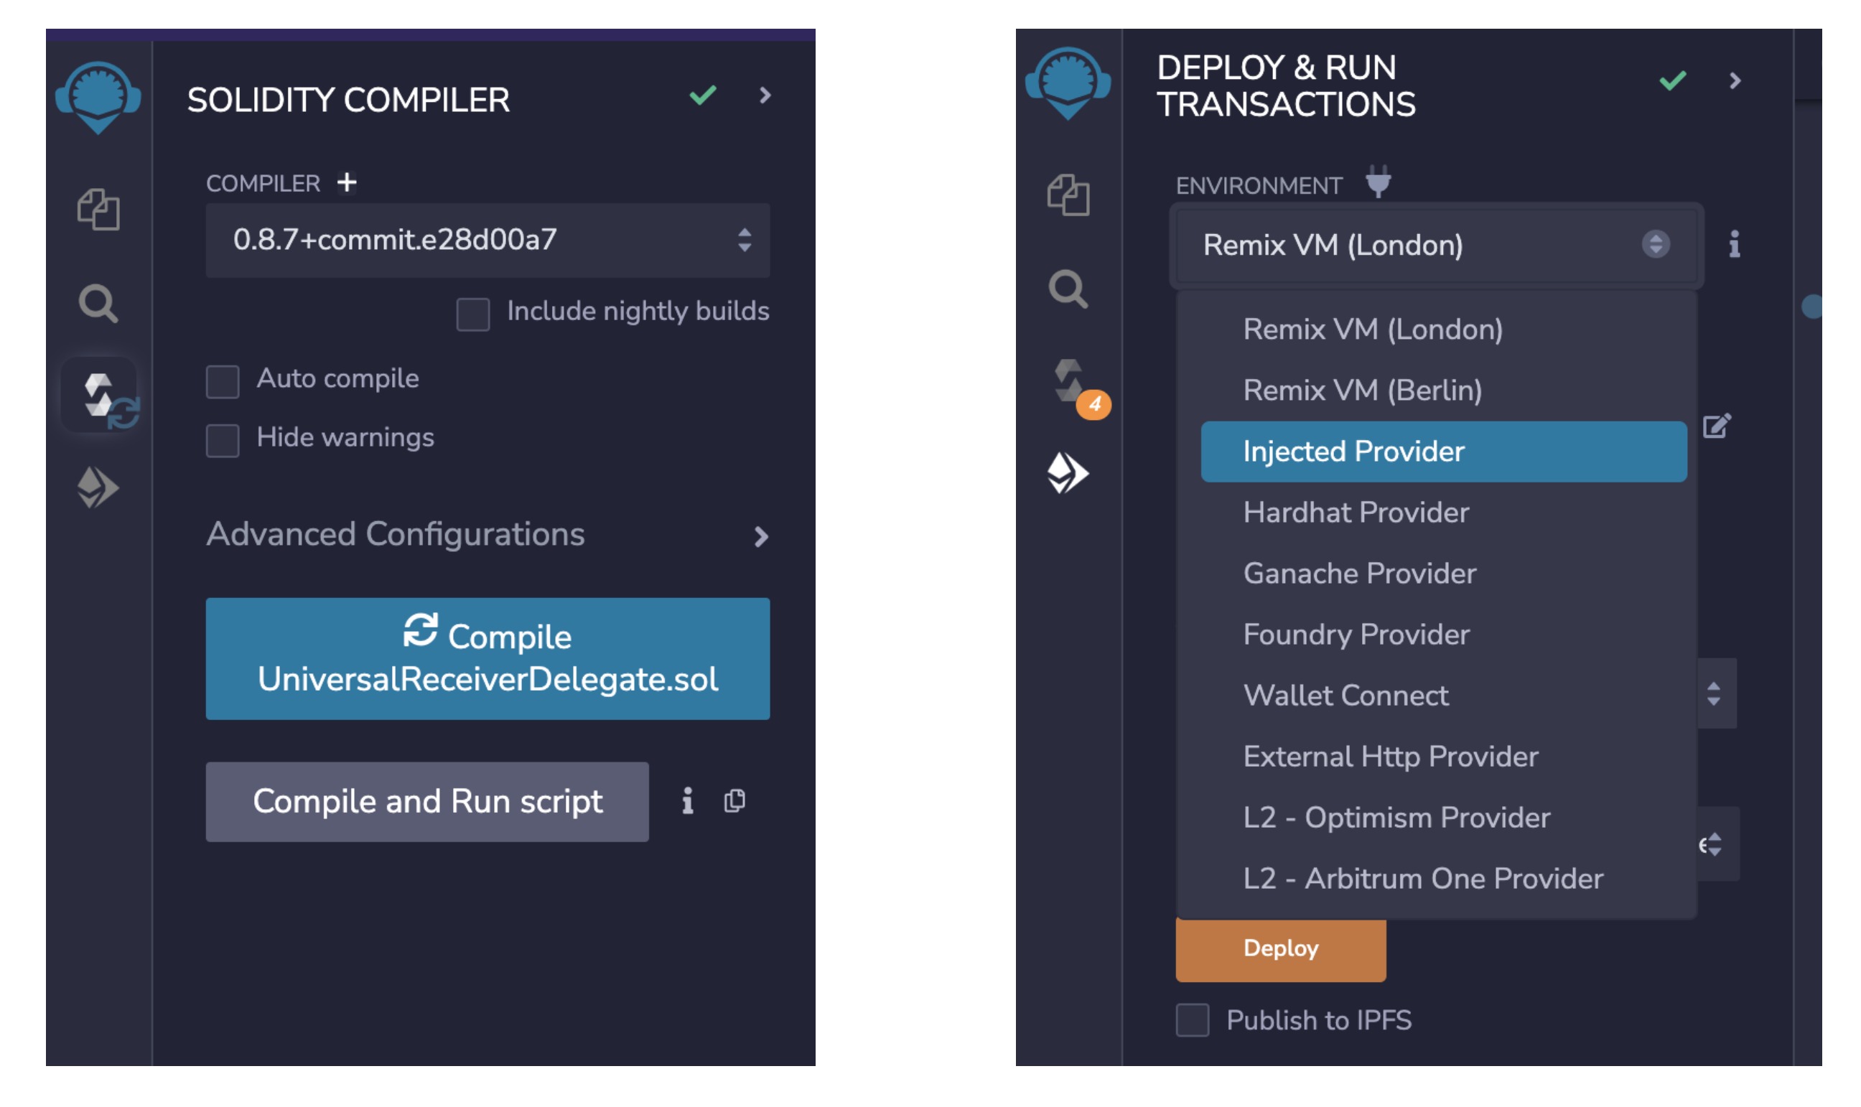The image size is (1861, 1107).
Task: Check the Hide warnings option
Action: coord(223,441)
